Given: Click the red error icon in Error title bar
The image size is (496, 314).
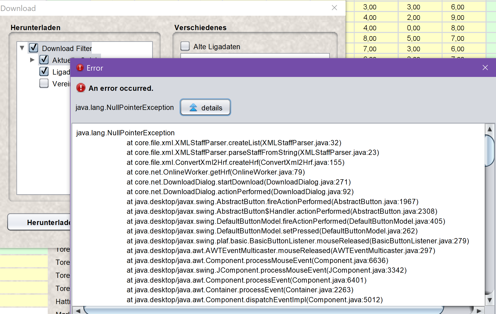Looking at the screenshot, I should (x=80, y=68).
